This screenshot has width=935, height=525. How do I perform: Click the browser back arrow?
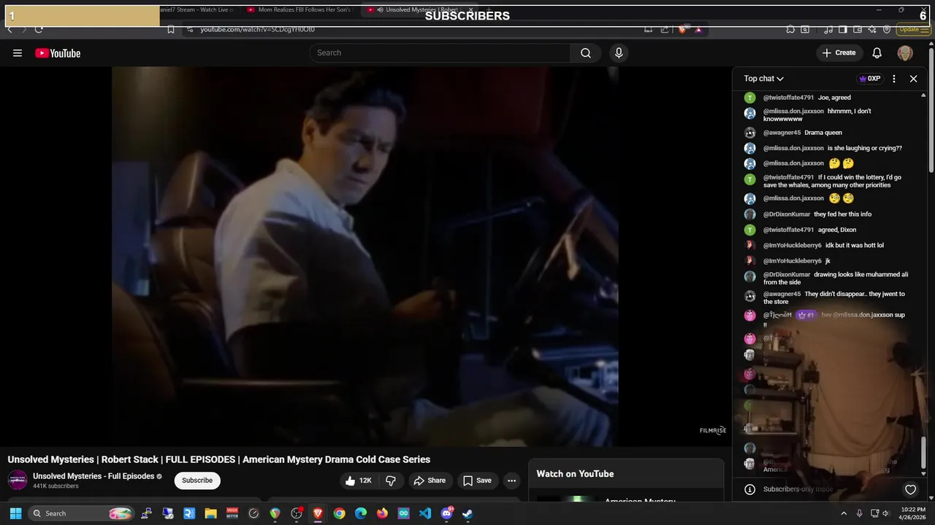(x=9, y=29)
